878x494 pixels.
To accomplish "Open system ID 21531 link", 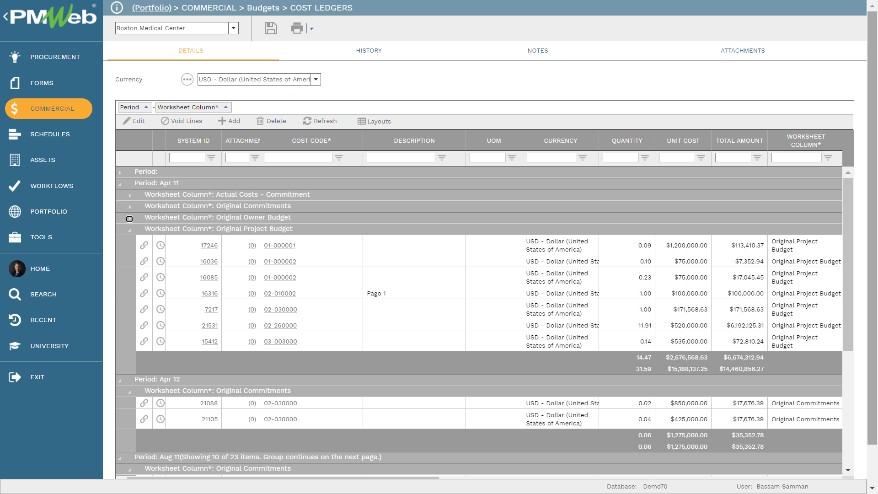I will [210, 326].
